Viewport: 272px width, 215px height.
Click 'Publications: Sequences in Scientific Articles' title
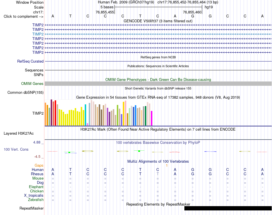158,66
